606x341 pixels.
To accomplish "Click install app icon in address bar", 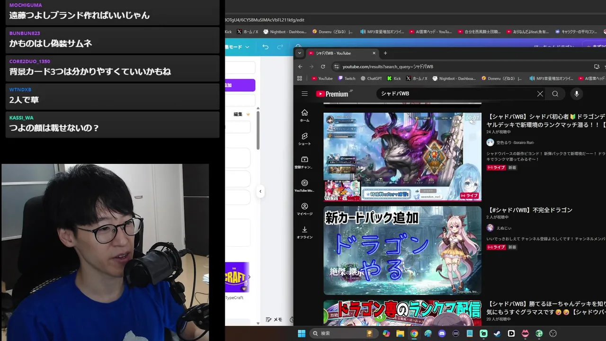I will click(597, 67).
